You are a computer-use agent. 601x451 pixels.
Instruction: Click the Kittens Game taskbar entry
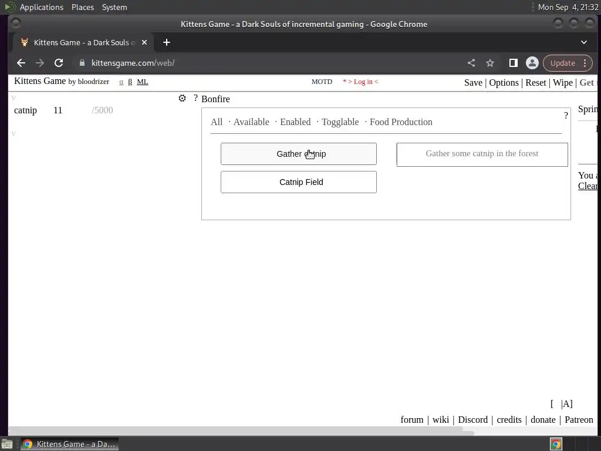pos(70,444)
